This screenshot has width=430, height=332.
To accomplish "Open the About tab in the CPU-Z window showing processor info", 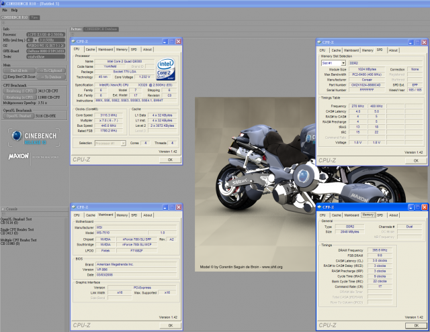I will pos(147,50).
